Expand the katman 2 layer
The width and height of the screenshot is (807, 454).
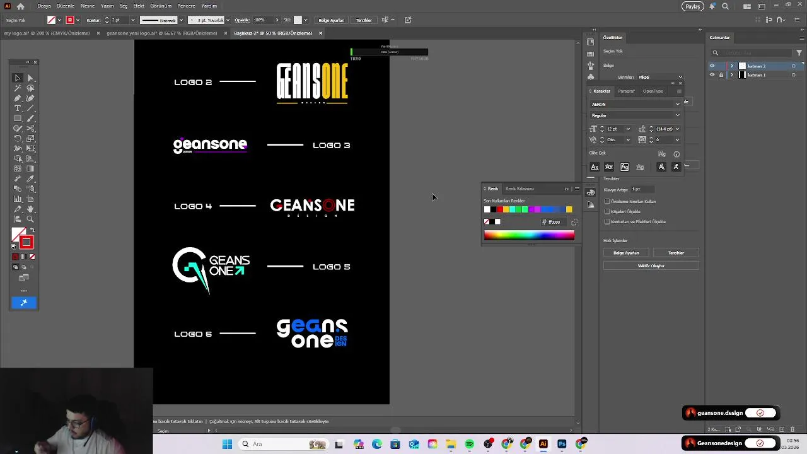pos(732,66)
